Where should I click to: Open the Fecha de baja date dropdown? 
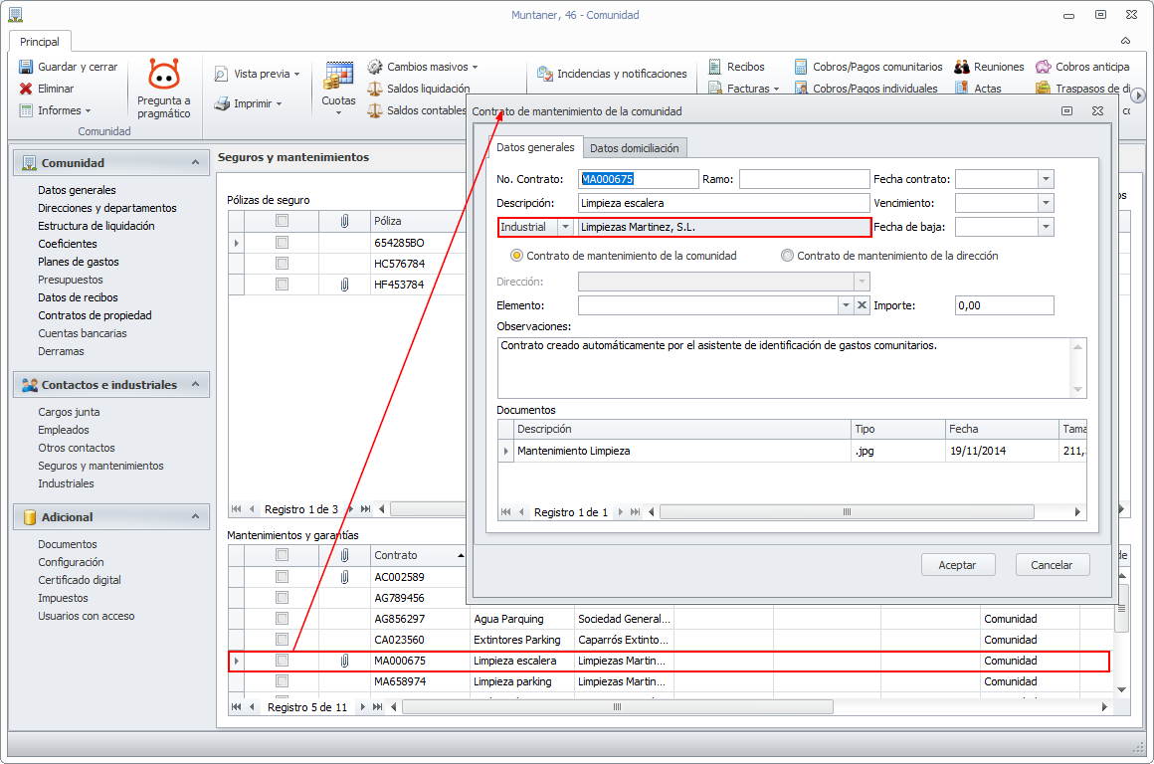pyautogui.click(x=1046, y=227)
